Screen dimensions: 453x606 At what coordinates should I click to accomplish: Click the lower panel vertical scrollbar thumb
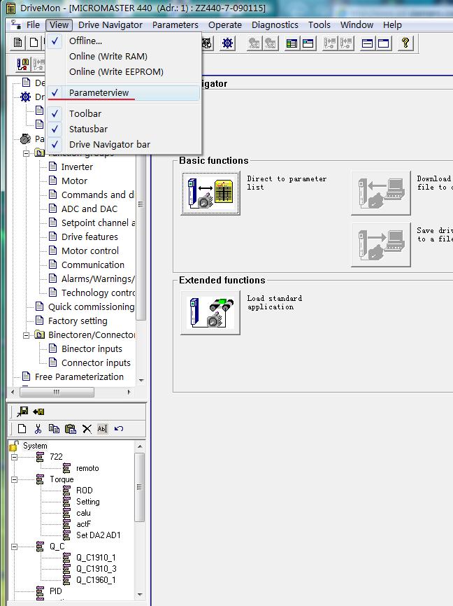[140, 488]
